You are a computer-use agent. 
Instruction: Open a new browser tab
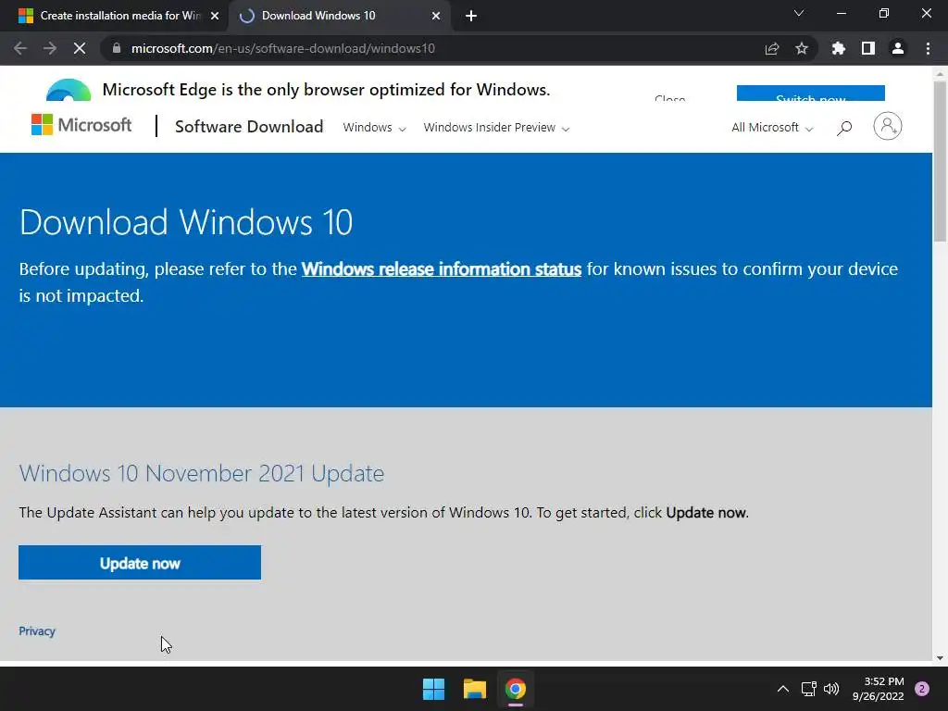tap(471, 16)
